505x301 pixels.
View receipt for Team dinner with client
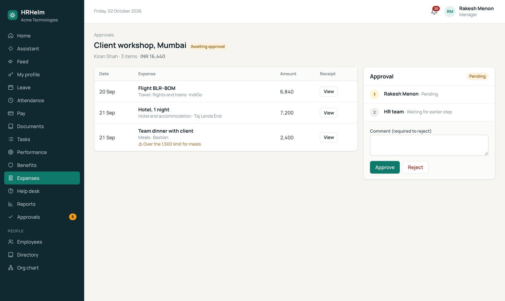[x=329, y=137]
